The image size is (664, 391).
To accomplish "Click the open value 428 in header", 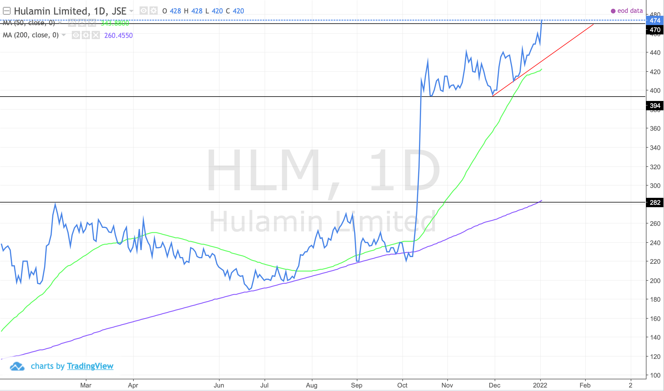I will click(175, 11).
